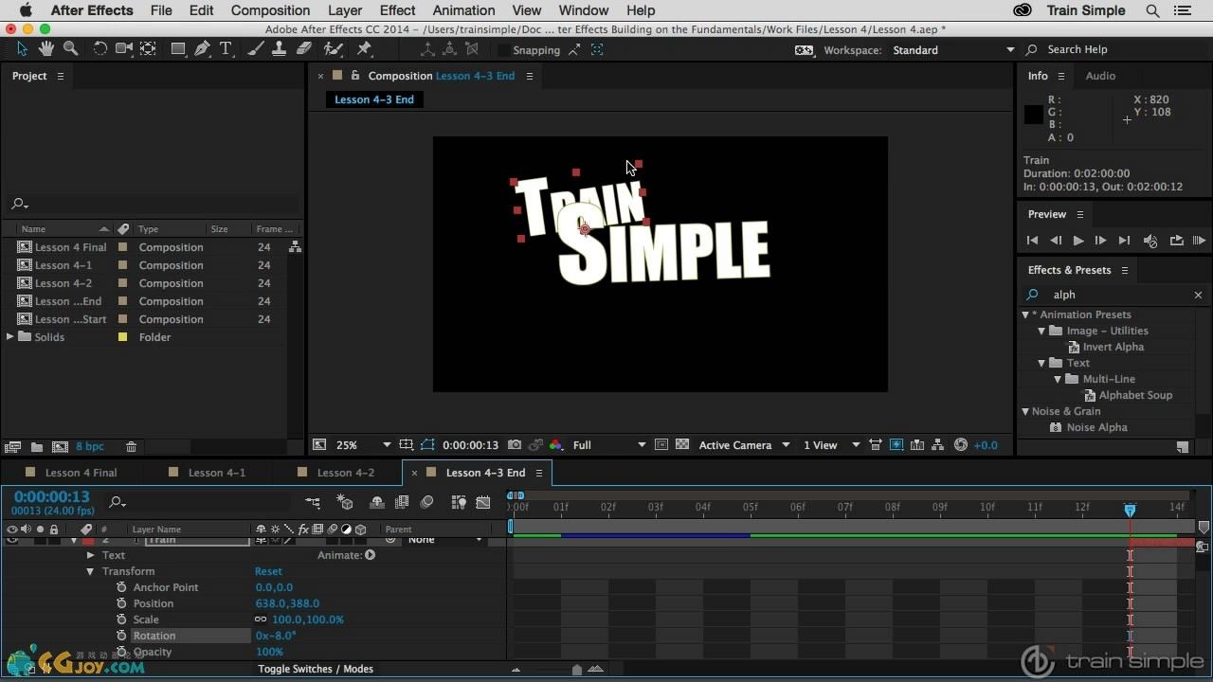1213x682 pixels.
Task: Reset the Transform properties
Action: 268,571
